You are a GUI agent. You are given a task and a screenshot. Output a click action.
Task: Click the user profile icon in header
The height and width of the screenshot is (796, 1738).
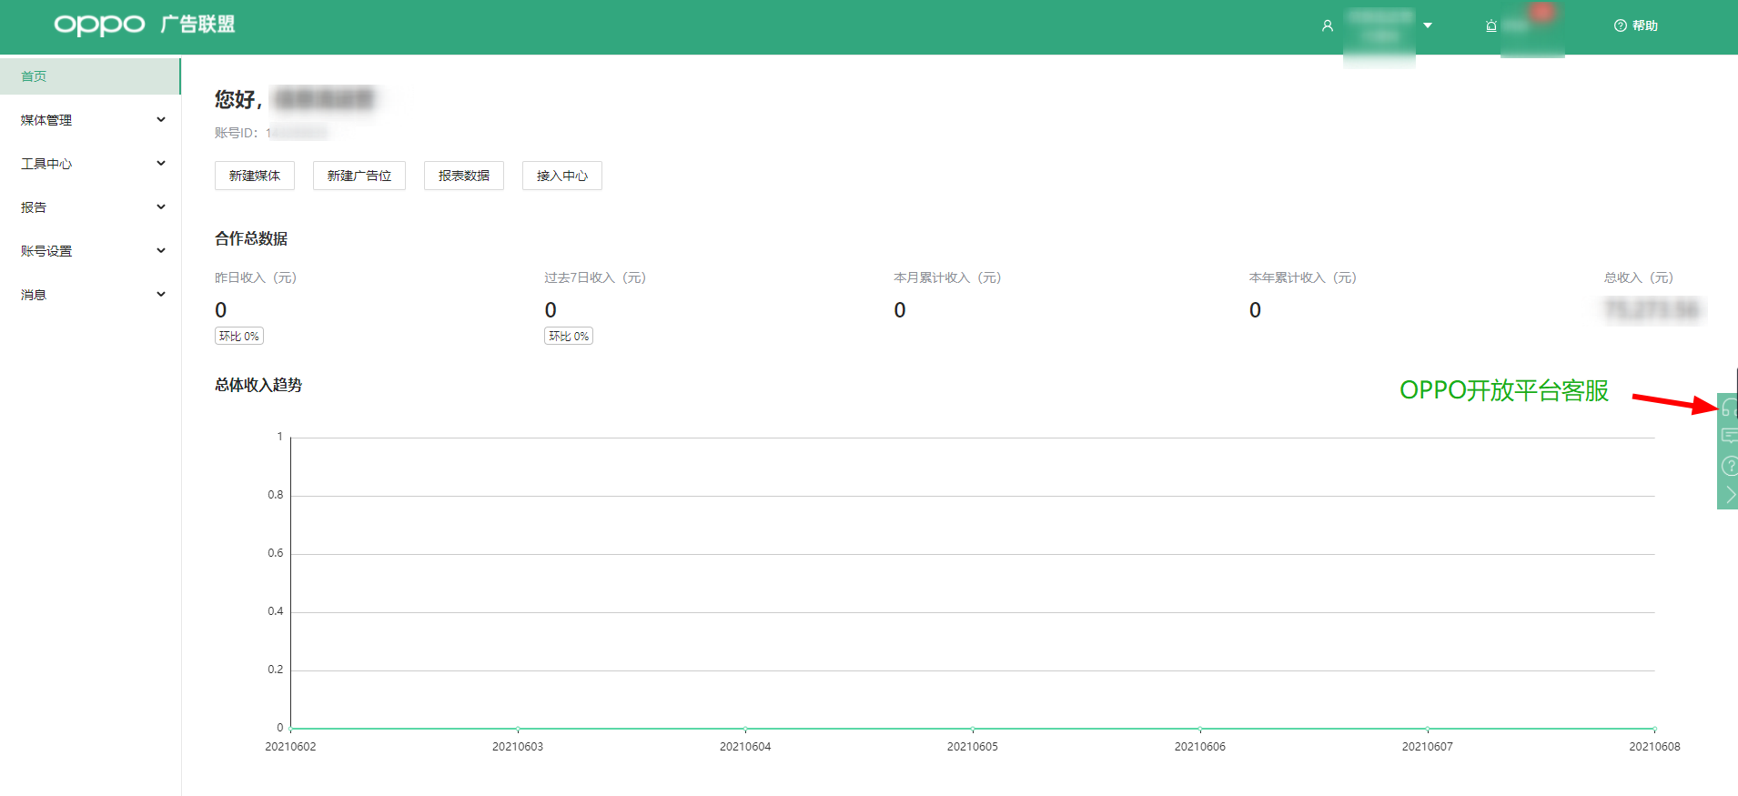point(1327,26)
